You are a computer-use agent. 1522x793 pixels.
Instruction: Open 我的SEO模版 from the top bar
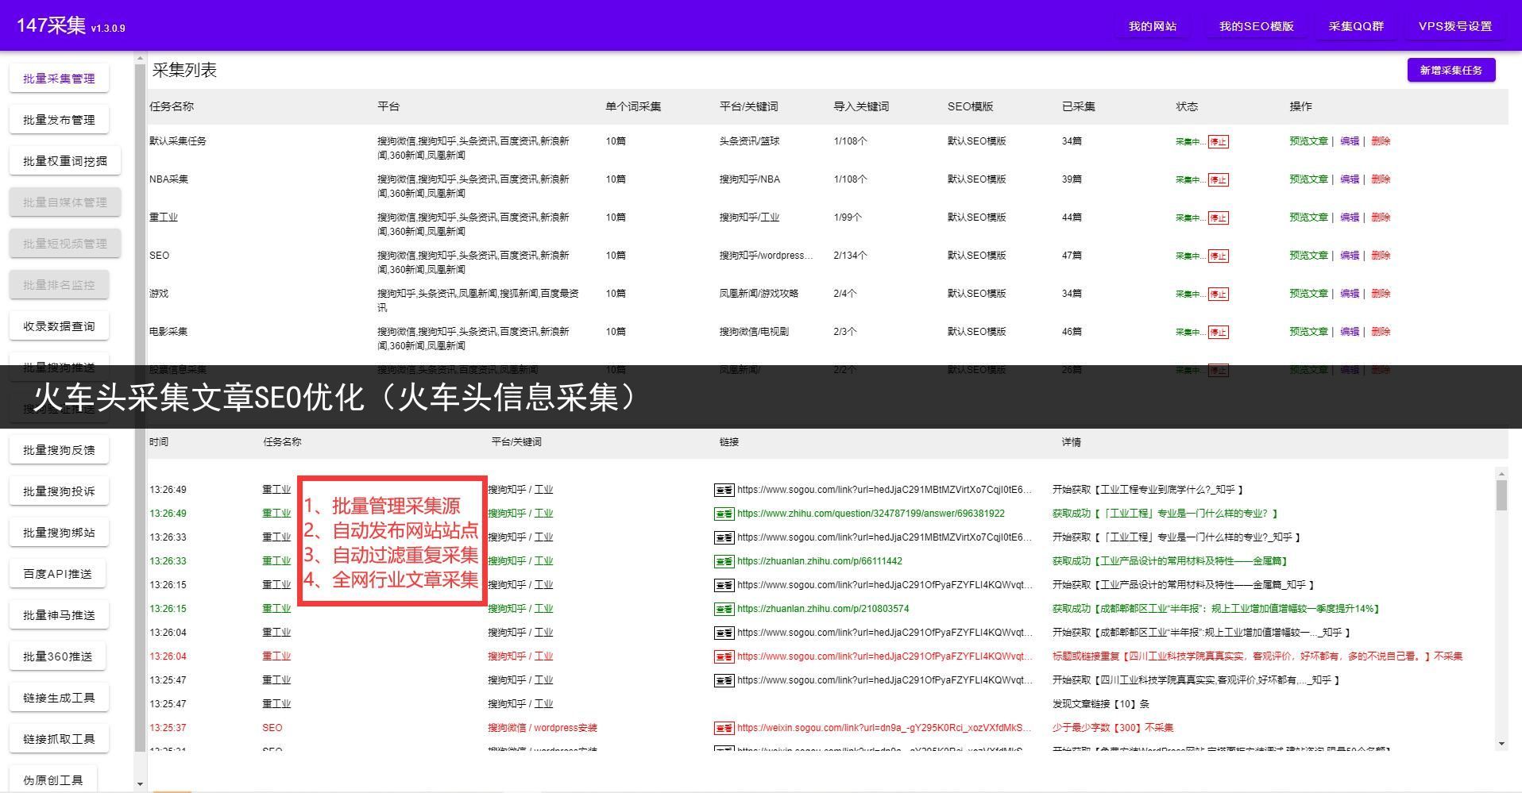(1256, 25)
